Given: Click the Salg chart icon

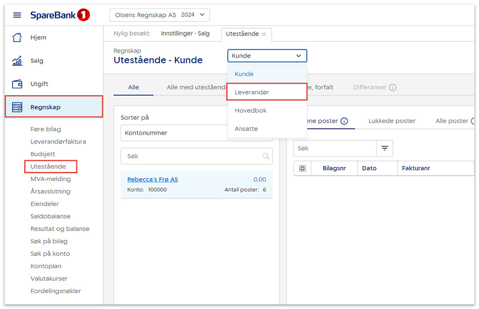Looking at the screenshot, I should click(x=17, y=61).
